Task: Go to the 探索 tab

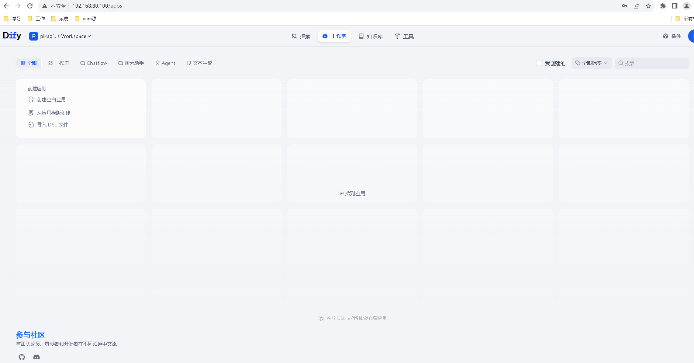Action: pos(301,36)
